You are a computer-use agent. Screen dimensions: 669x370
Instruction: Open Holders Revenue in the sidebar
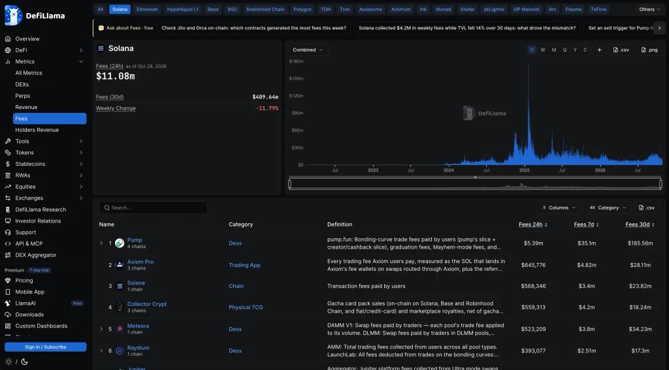(37, 130)
